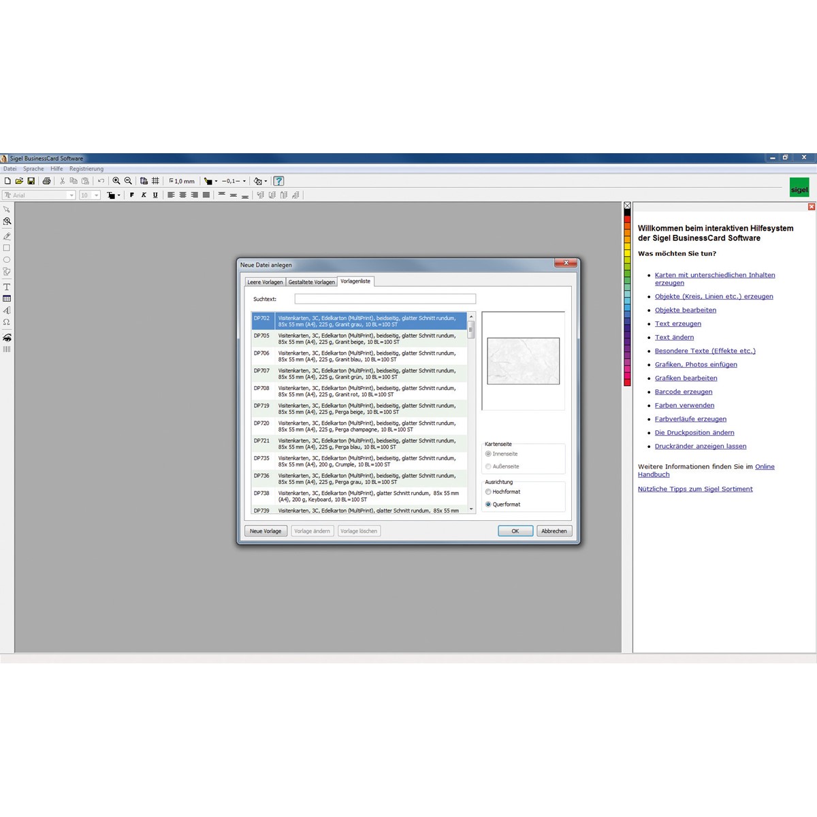
Task: Open the Hilfe menu
Action: click(x=57, y=169)
